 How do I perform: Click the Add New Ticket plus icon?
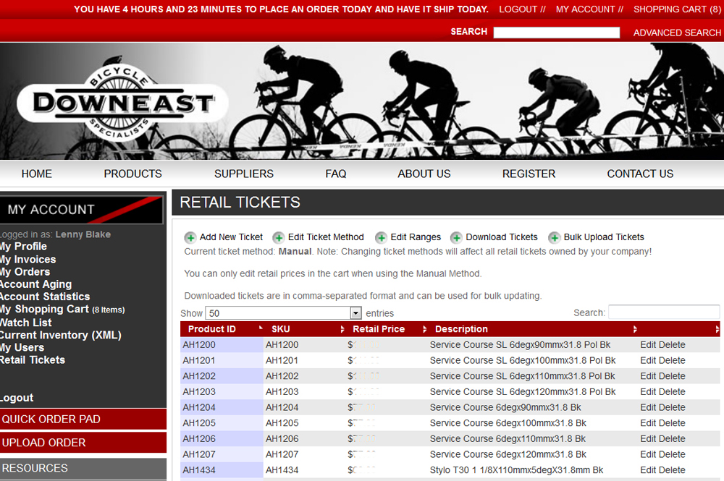pos(190,237)
